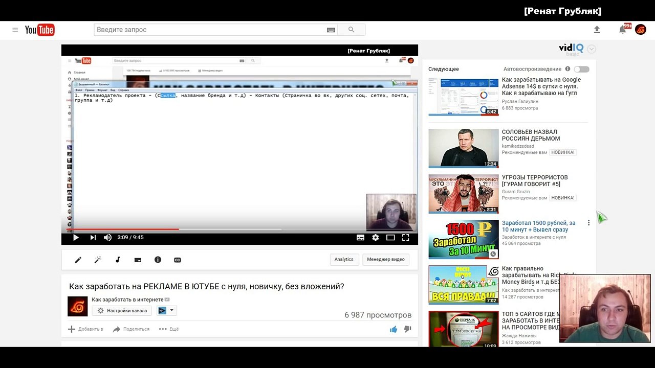Open СОЛОВЬЁВ НАЗВАЛ РОССИЯН video title
Image resolution: width=655 pixels, height=368 pixels.
531,135
